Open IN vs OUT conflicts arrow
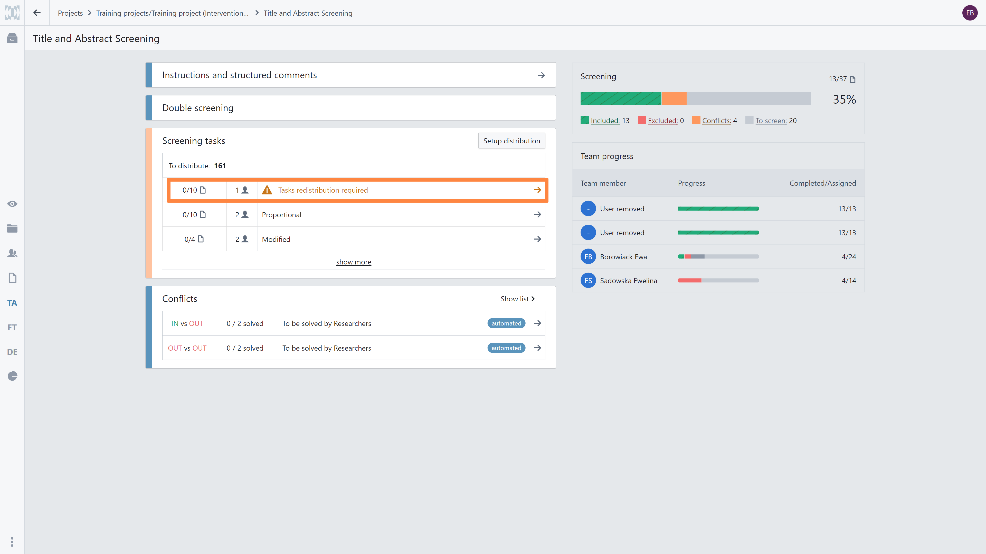The image size is (986, 554). pyautogui.click(x=537, y=323)
